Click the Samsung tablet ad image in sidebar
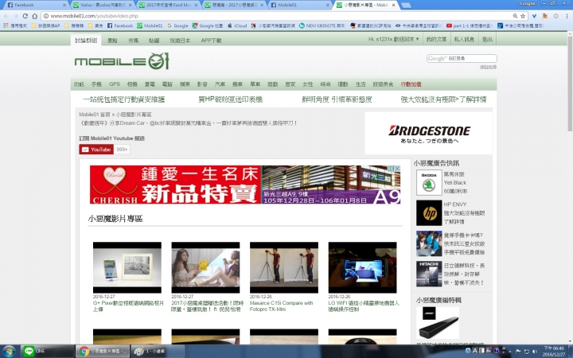 click(429, 243)
